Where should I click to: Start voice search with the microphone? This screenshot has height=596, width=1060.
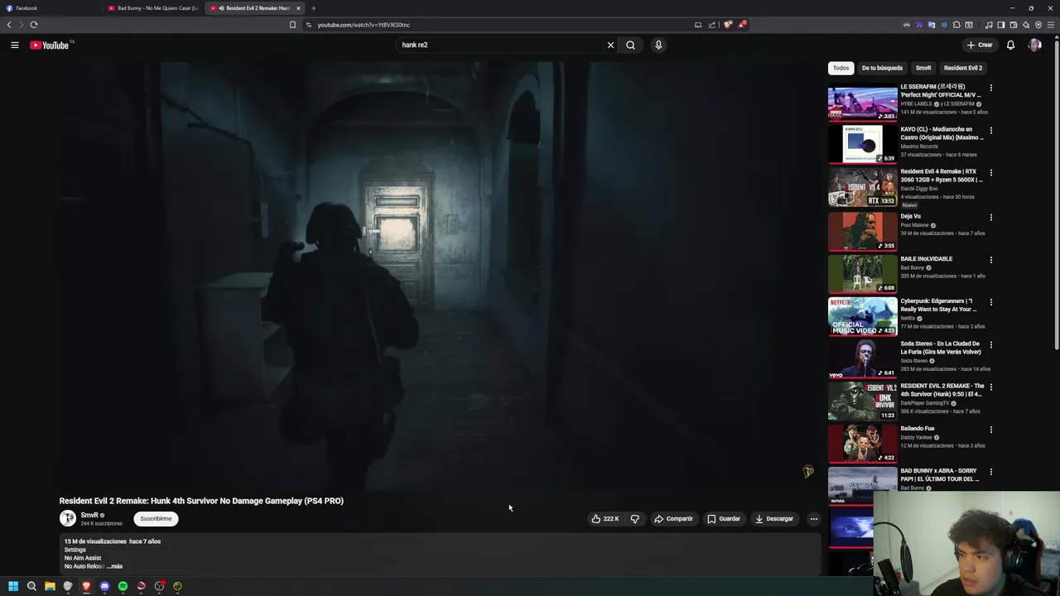658,45
